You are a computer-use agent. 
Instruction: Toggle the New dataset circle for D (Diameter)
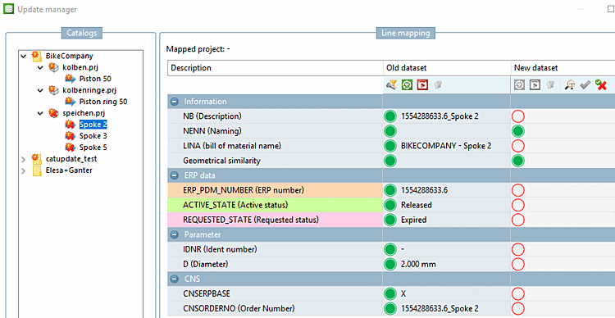point(518,264)
